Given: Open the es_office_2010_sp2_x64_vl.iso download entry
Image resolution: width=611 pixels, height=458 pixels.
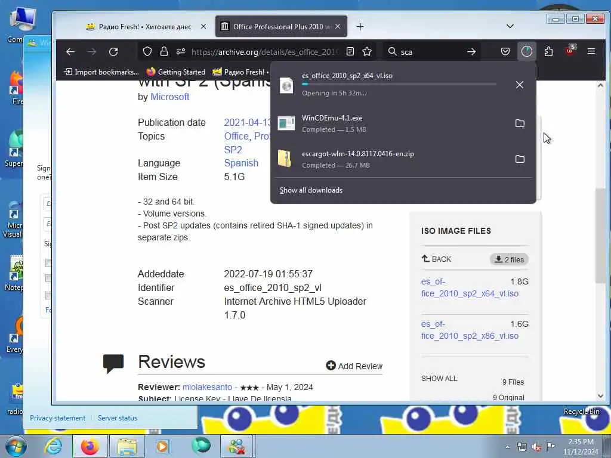Looking at the screenshot, I should pos(390,85).
